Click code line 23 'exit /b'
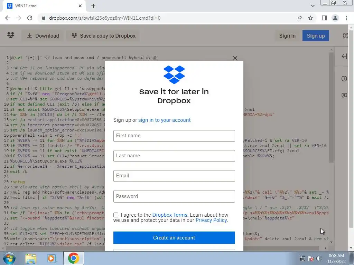 19,171
